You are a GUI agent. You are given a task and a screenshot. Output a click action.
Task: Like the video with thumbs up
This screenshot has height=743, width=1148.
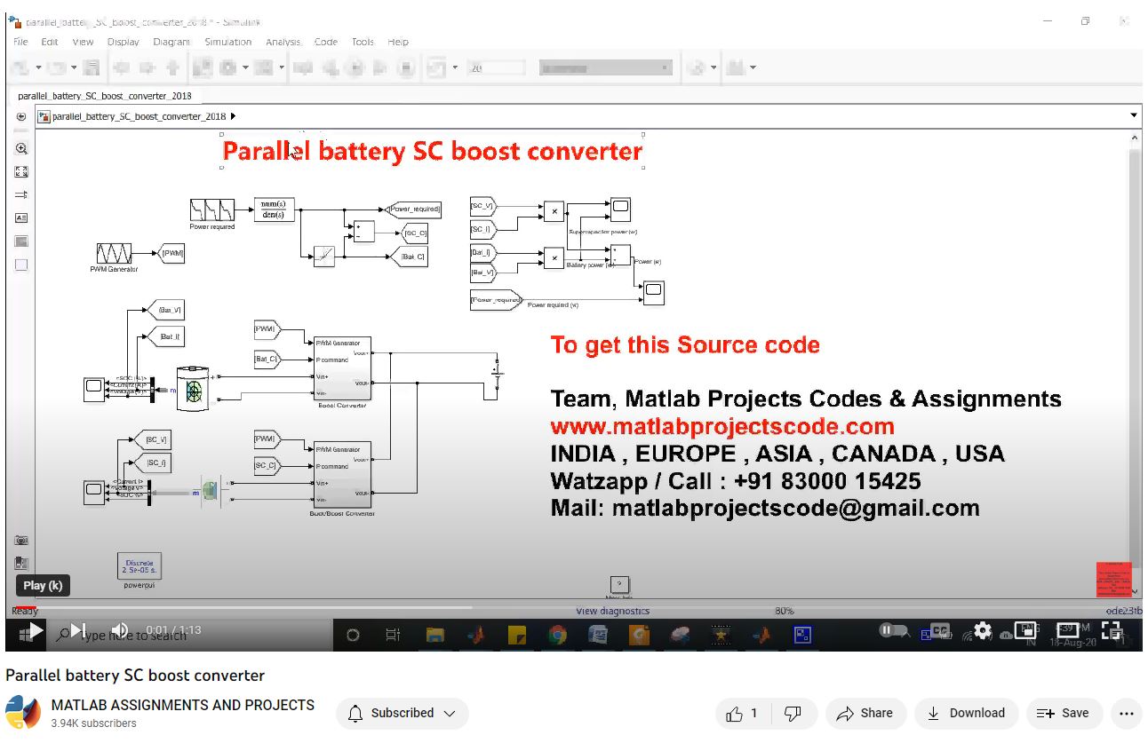point(743,713)
